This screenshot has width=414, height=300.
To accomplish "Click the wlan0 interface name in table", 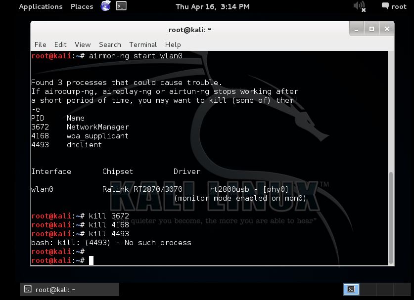I will coord(42,189).
